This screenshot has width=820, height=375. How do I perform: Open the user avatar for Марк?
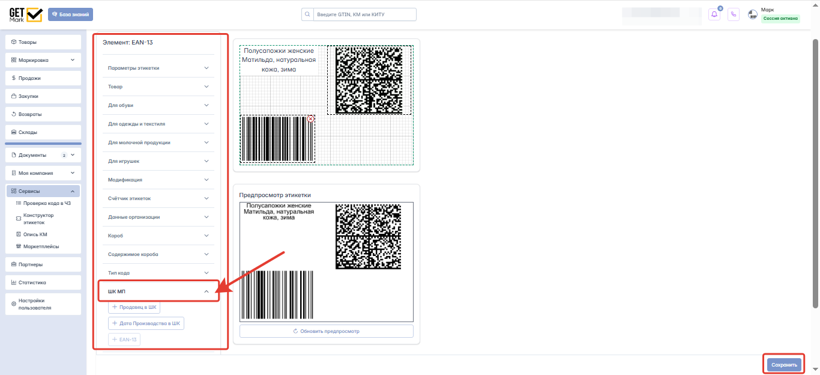753,14
